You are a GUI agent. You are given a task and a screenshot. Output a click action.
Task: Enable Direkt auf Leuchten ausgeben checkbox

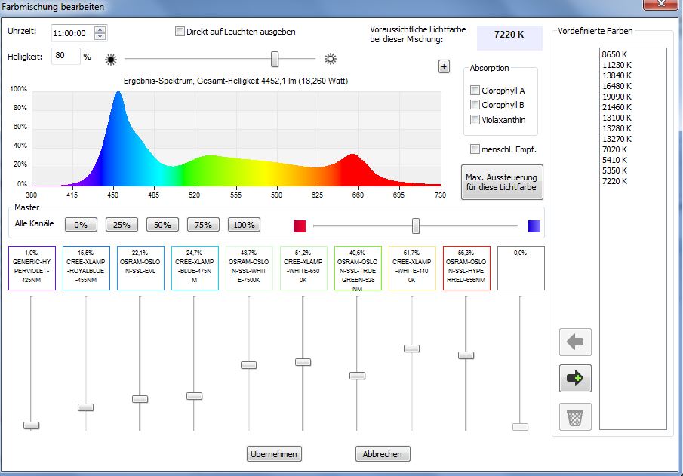coord(180,32)
